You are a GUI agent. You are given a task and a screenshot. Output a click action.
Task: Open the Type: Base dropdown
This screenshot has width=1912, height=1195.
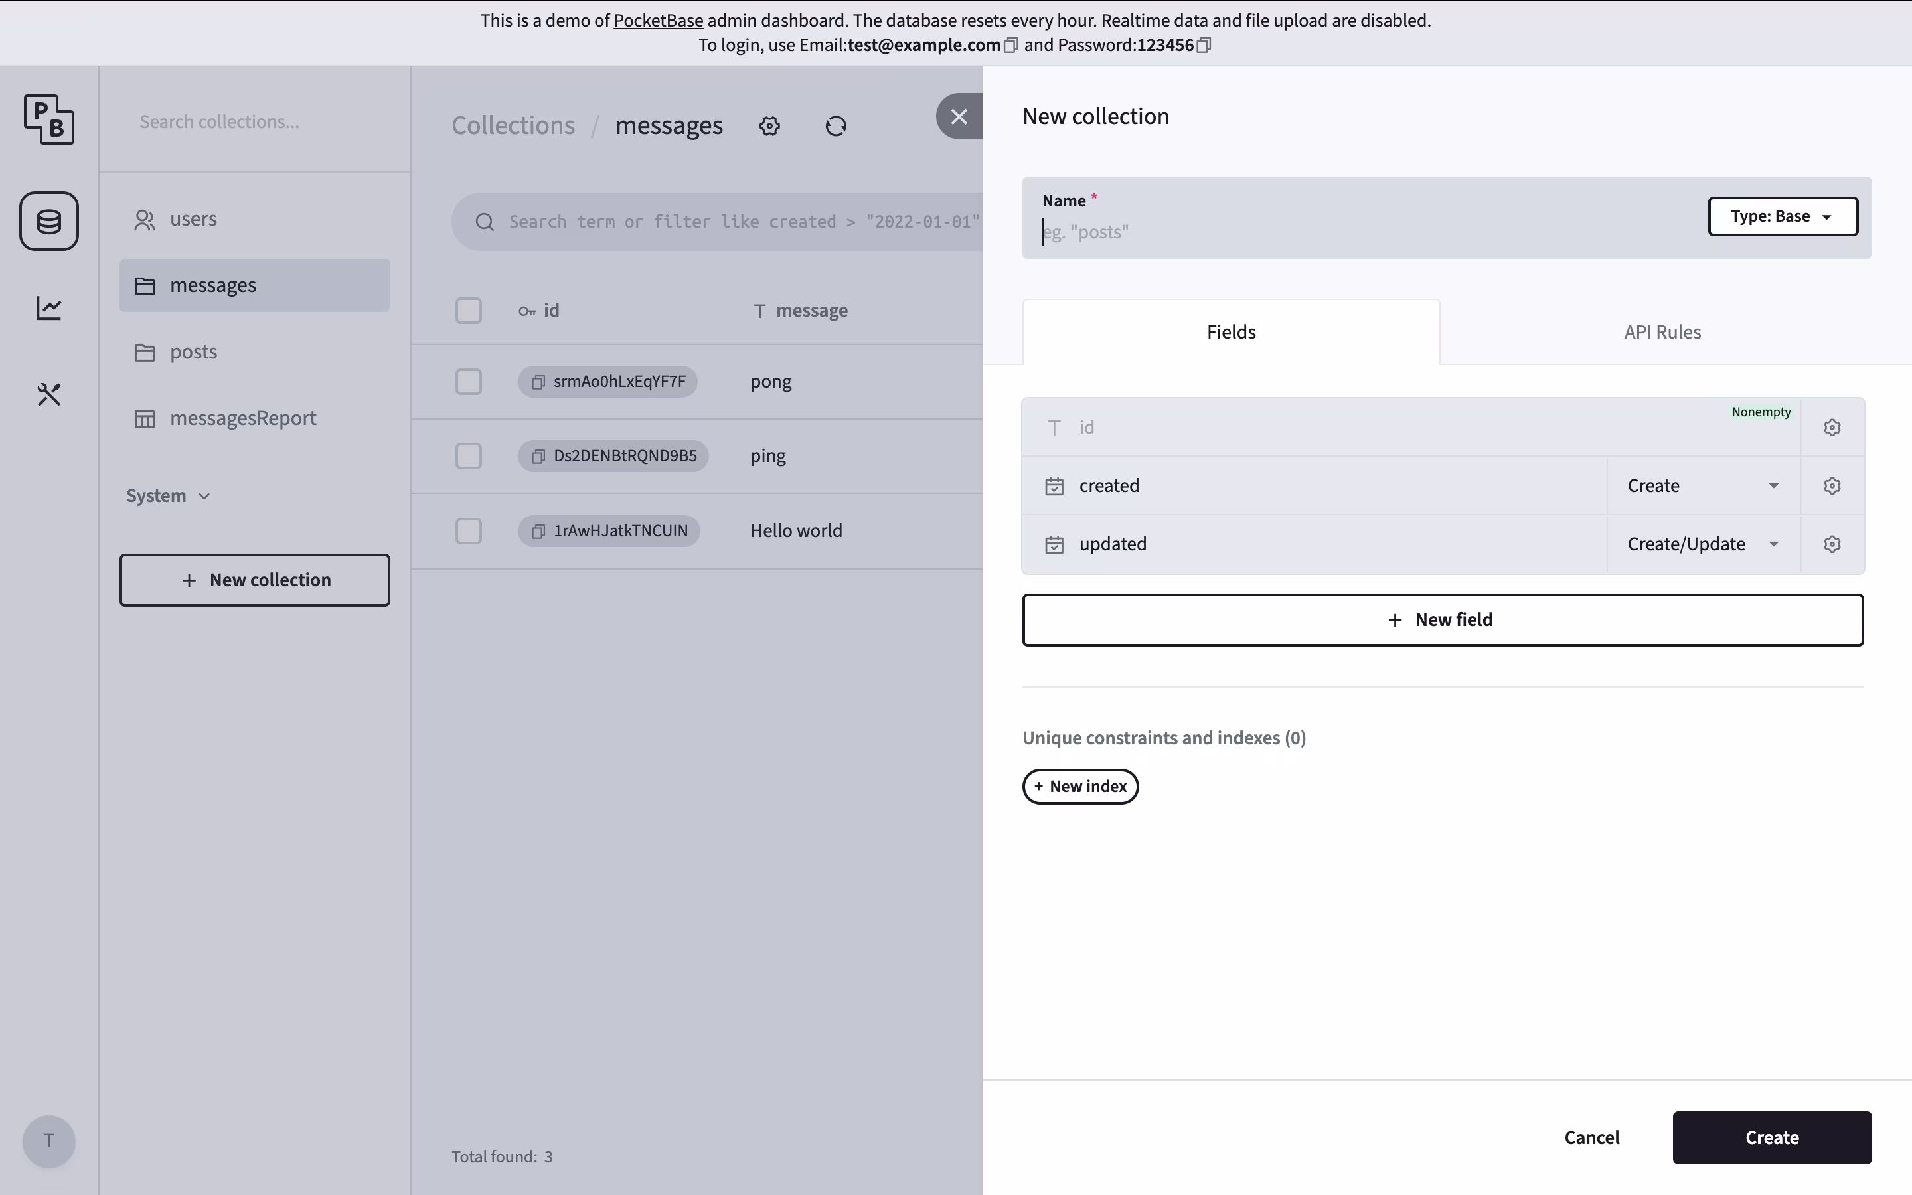[x=1783, y=216]
